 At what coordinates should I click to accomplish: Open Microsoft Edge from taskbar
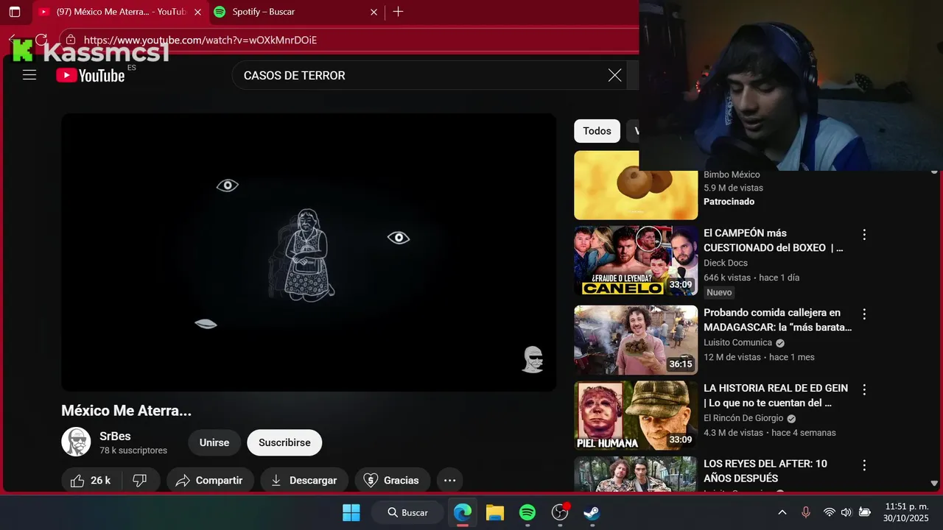coord(463,512)
